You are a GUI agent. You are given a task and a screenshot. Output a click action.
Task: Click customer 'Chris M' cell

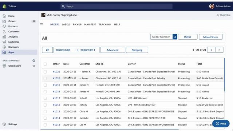[84, 111]
